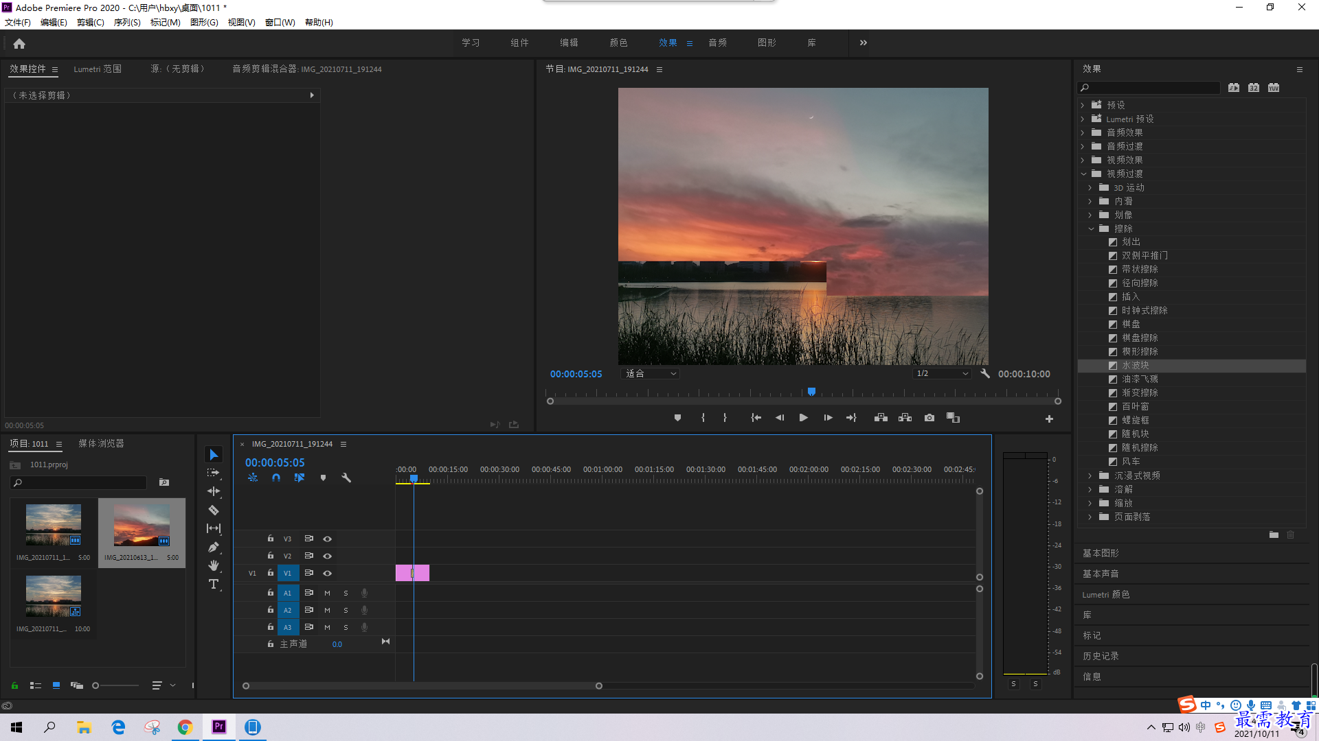Click Go to In point button
The width and height of the screenshot is (1319, 741).
point(756,418)
